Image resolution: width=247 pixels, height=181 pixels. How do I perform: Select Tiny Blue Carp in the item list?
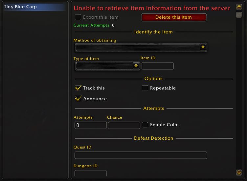(34, 7)
